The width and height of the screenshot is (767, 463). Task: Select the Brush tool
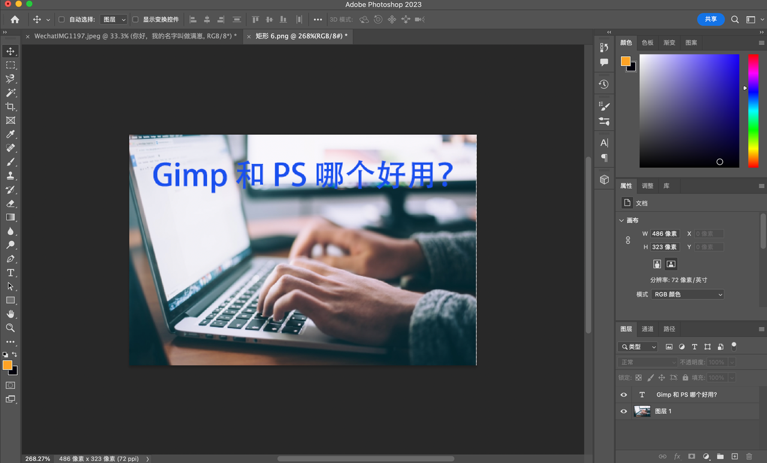(10, 162)
